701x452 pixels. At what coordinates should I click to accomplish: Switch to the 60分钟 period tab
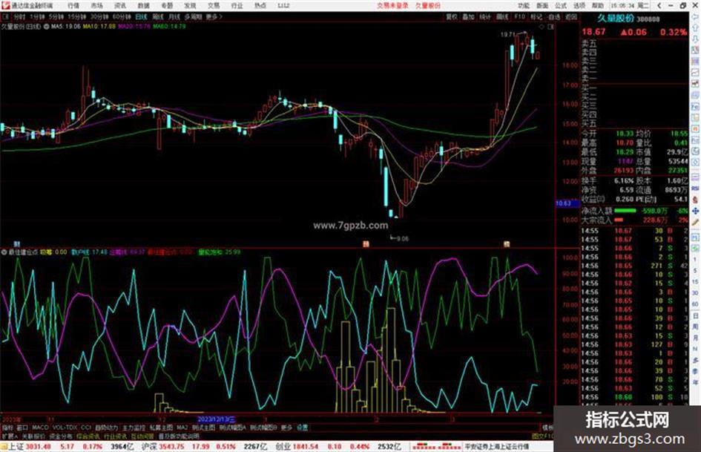[122, 16]
